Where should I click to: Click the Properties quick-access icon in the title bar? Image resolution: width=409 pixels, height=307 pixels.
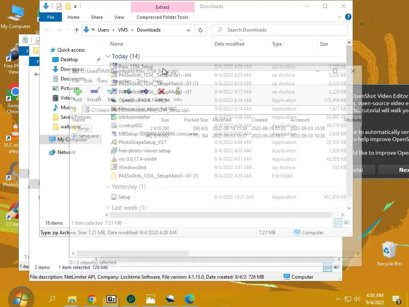click(x=59, y=6)
